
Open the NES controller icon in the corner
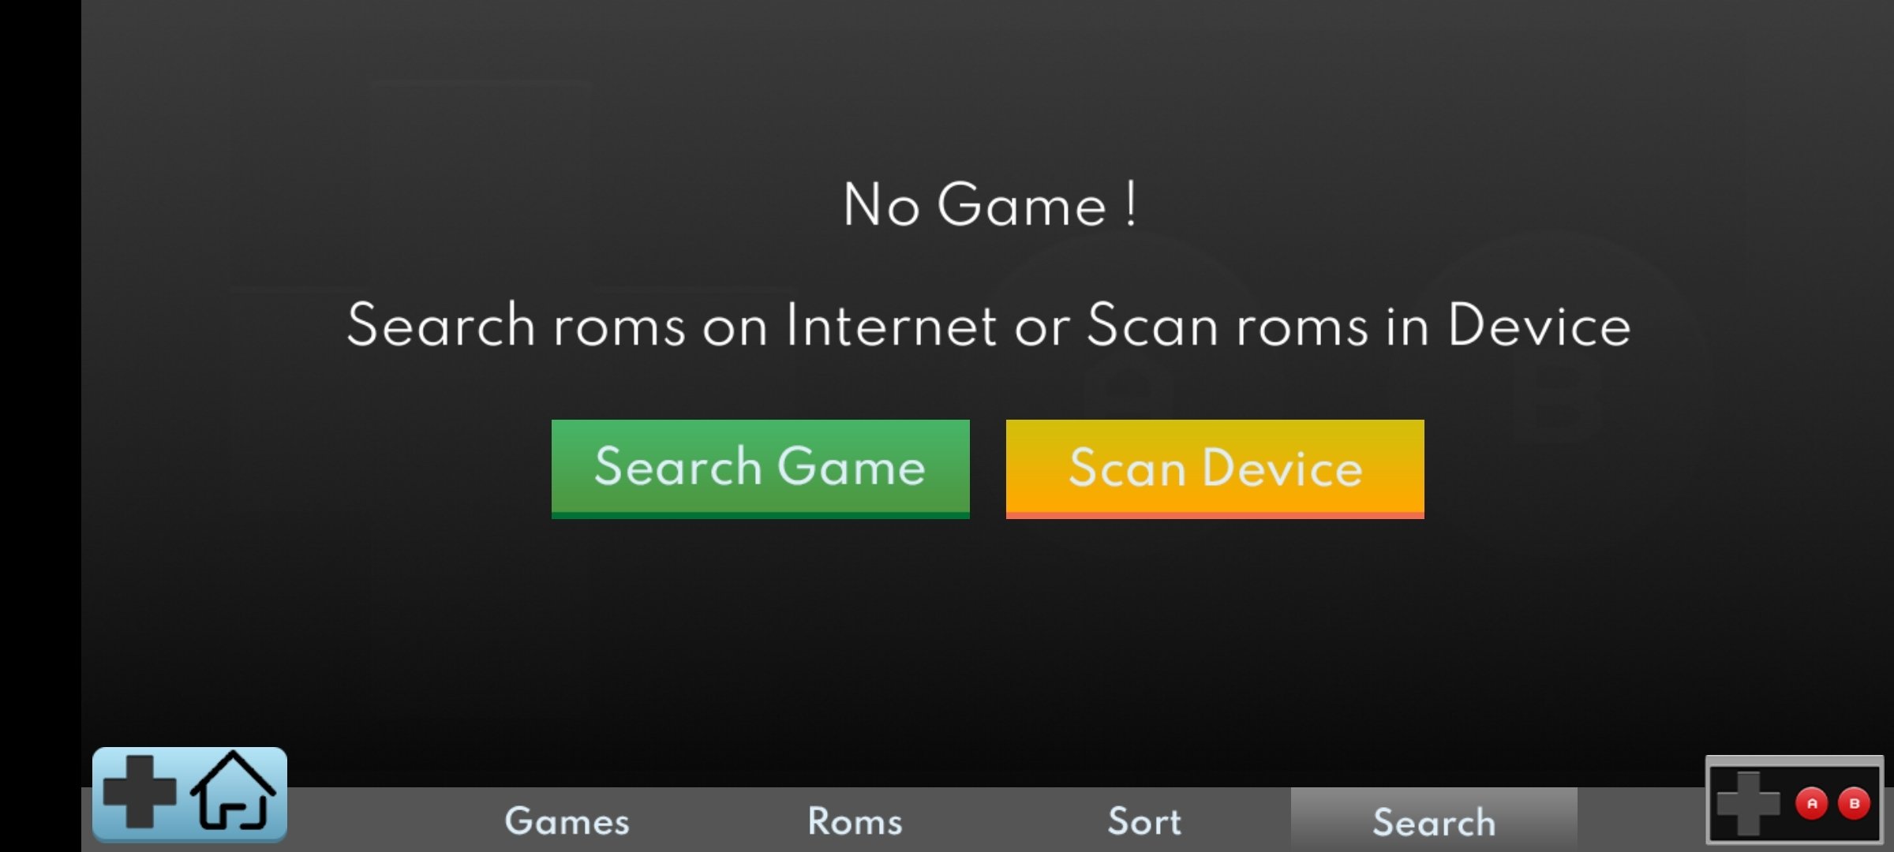tap(1795, 800)
